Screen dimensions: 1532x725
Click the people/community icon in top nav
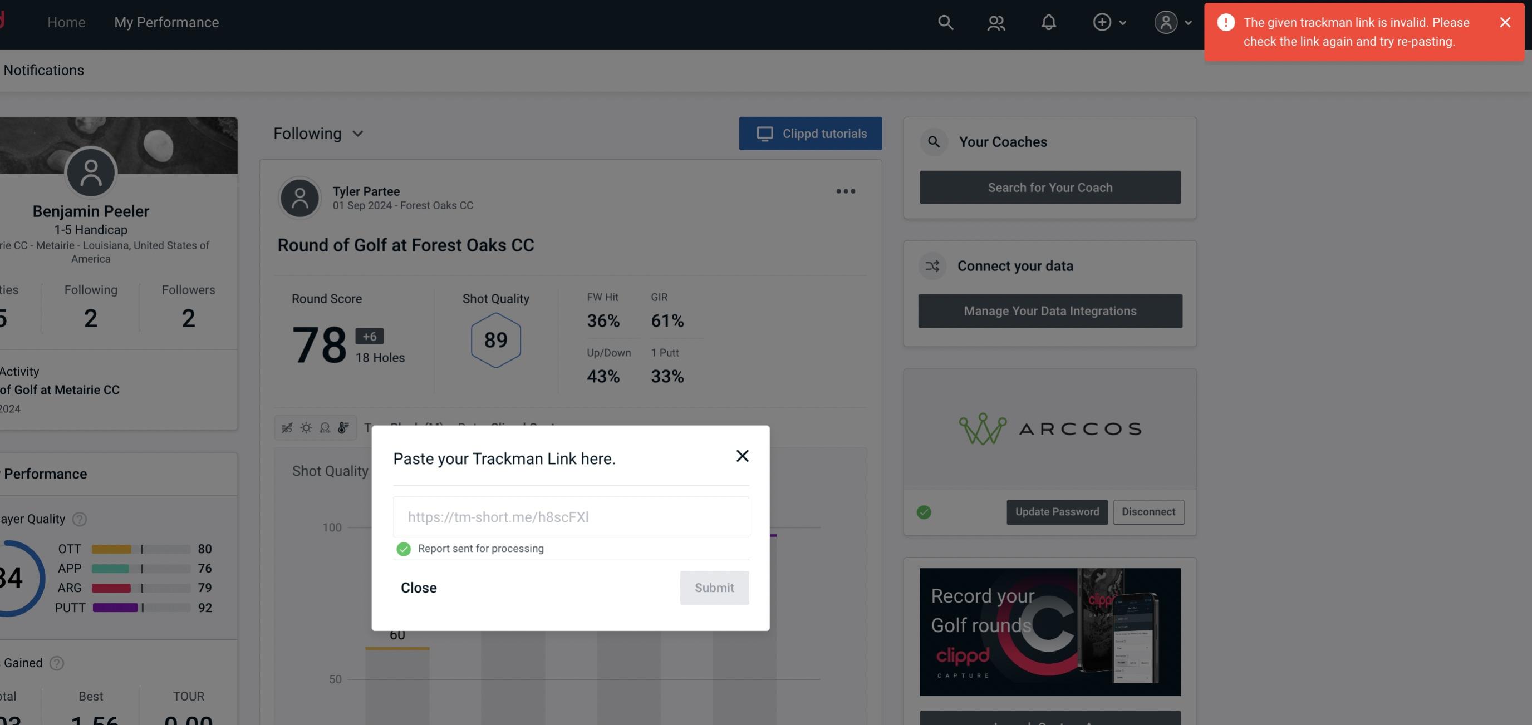pyautogui.click(x=995, y=22)
